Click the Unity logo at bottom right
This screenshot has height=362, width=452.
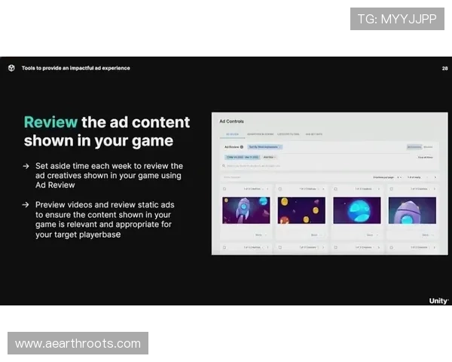coord(438,300)
